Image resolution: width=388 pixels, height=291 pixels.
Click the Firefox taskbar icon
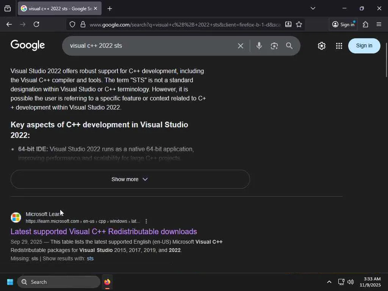107,282
